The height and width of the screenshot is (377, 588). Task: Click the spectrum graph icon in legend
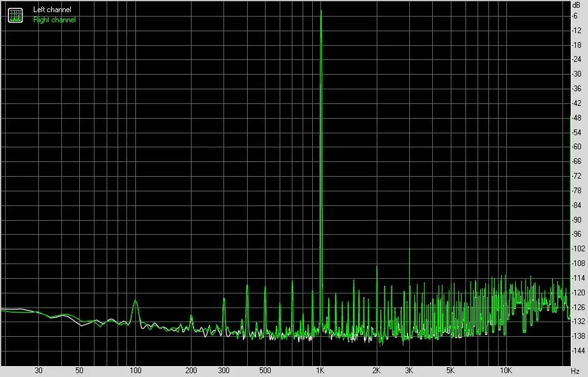(x=15, y=15)
